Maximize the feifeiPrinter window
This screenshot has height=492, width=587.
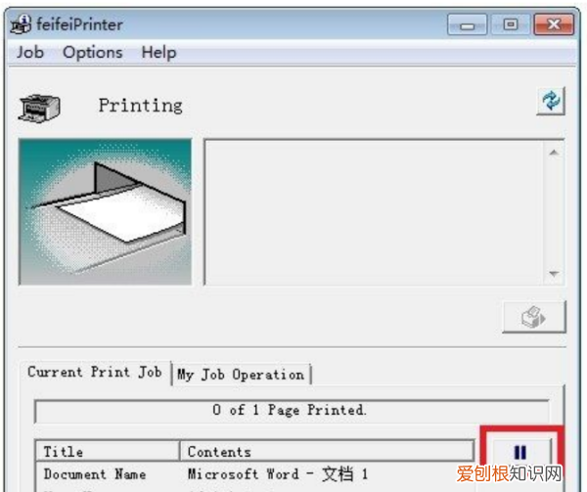(x=511, y=24)
